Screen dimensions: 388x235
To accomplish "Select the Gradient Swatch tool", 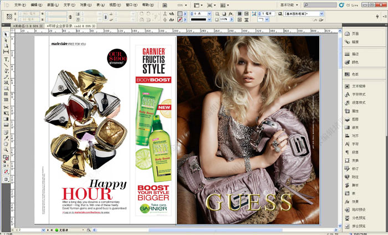I will point(6,119).
